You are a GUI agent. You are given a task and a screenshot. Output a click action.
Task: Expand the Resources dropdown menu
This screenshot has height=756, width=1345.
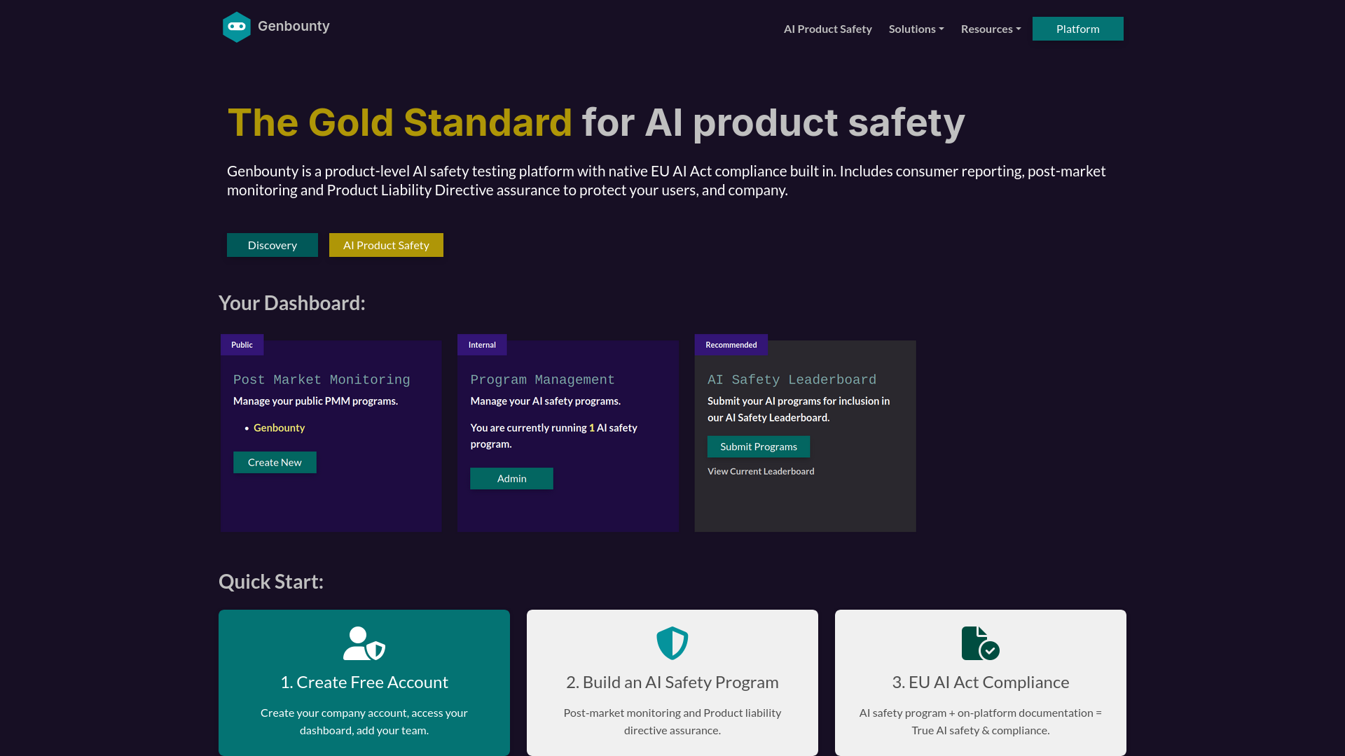pyautogui.click(x=991, y=29)
